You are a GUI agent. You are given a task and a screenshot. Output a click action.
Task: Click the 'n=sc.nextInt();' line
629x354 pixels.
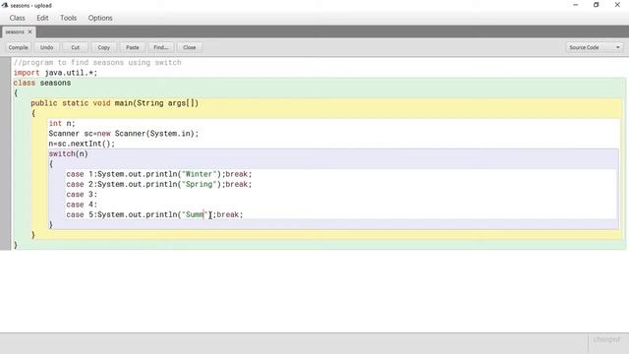[82, 144]
